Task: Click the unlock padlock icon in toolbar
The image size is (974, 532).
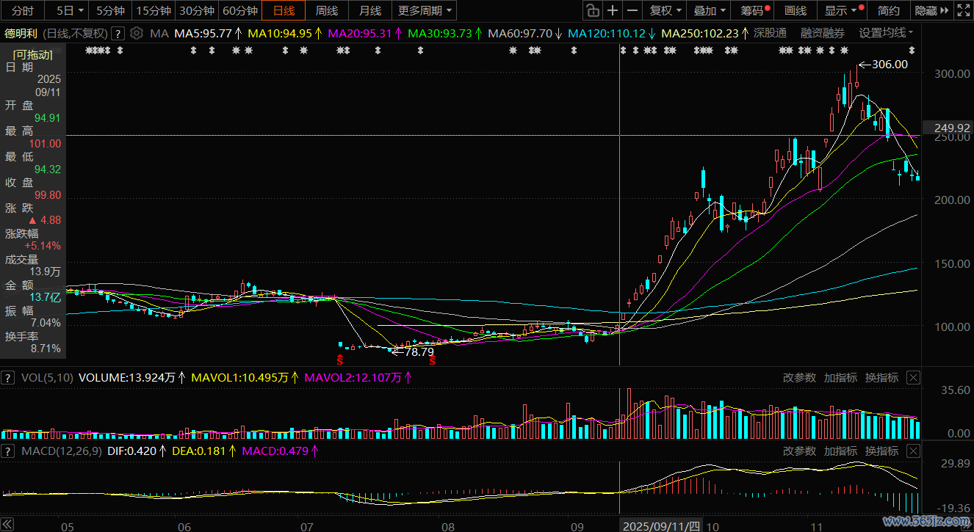Action: (x=592, y=10)
